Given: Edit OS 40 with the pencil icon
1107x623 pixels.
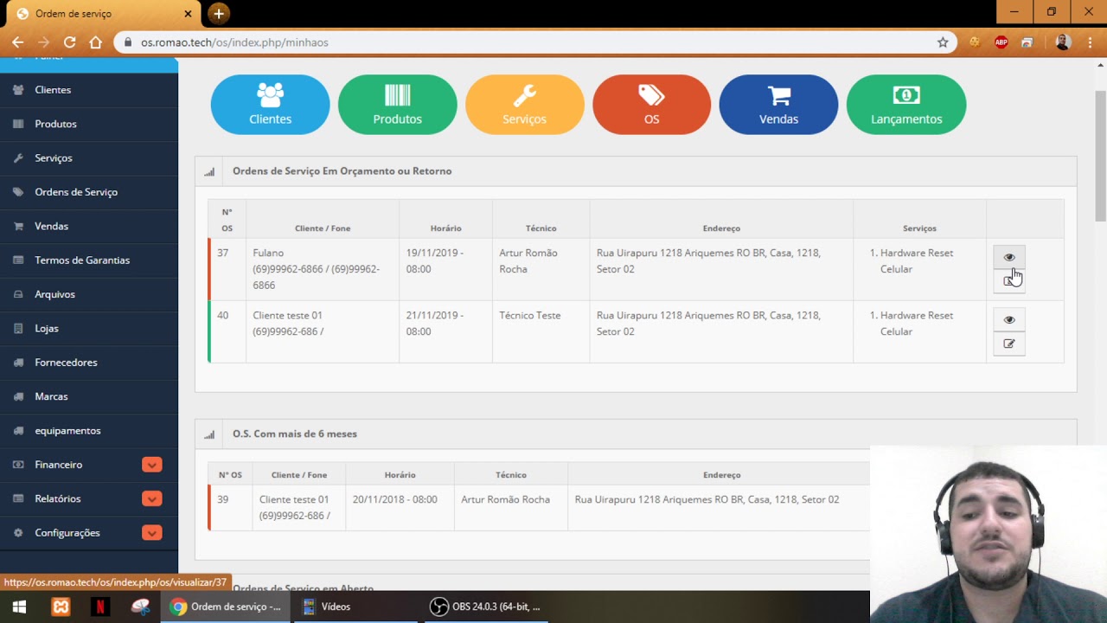Looking at the screenshot, I should pos(1008,344).
